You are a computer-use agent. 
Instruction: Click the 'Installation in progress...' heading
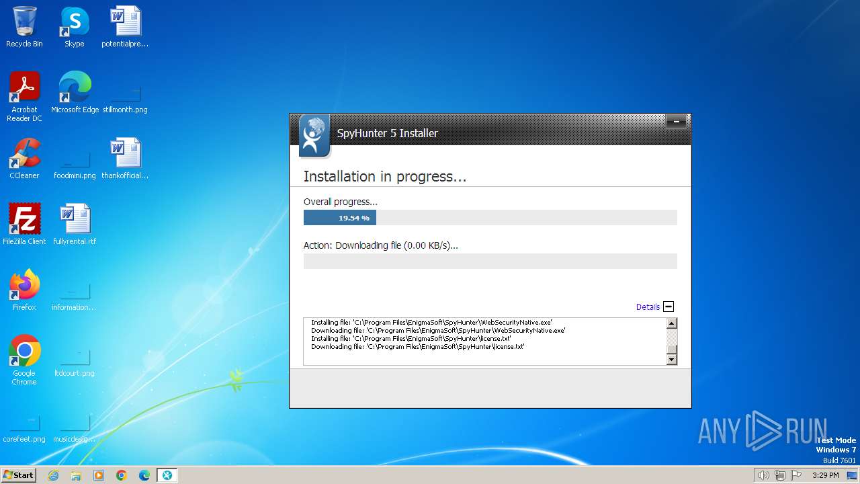(385, 176)
